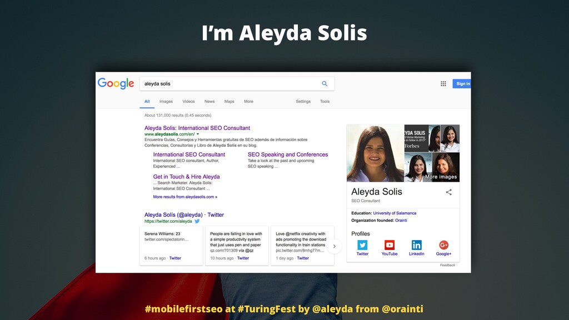Open Aleyda Solis: International SEO Consultant result
Viewport: 569px width, 320px height.
tap(197, 128)
